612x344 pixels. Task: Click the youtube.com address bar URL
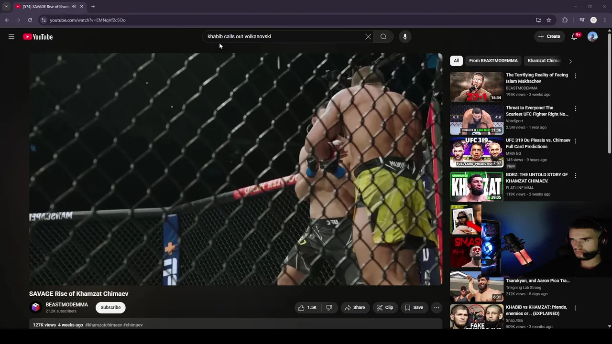(87, 20)
